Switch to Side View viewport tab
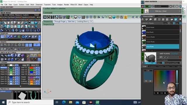The height and width of the screenshot is (105, 187). (71, 21)
